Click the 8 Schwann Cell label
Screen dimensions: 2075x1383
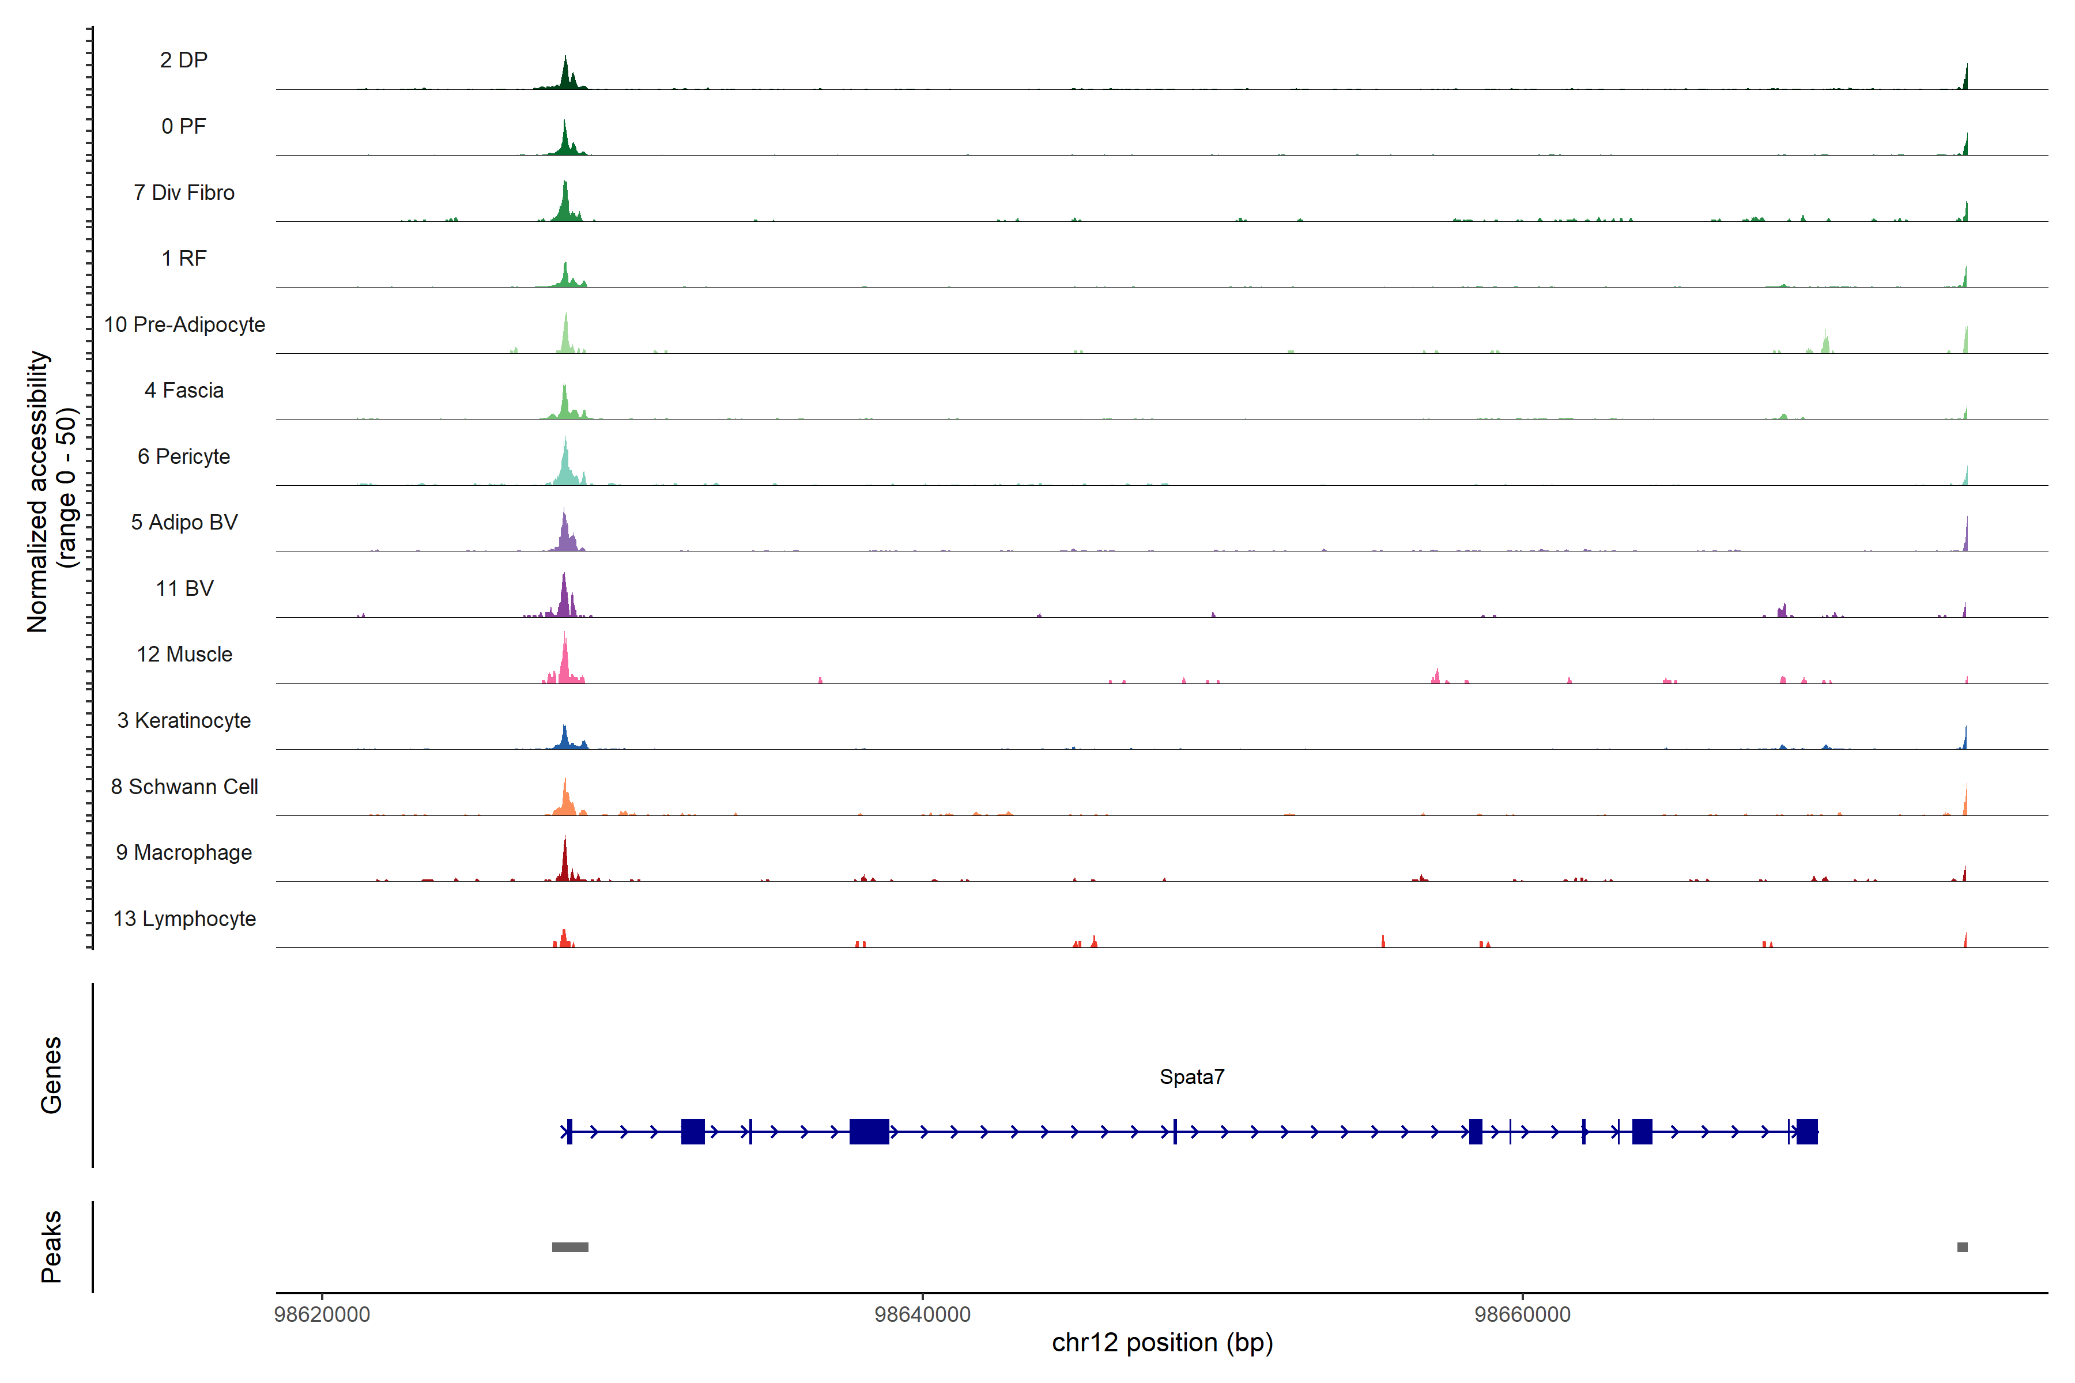pyautogui.click(x=184, y=787)
